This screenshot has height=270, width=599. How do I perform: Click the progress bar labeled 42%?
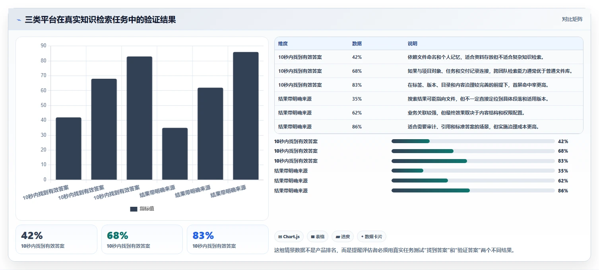[473, 141]
